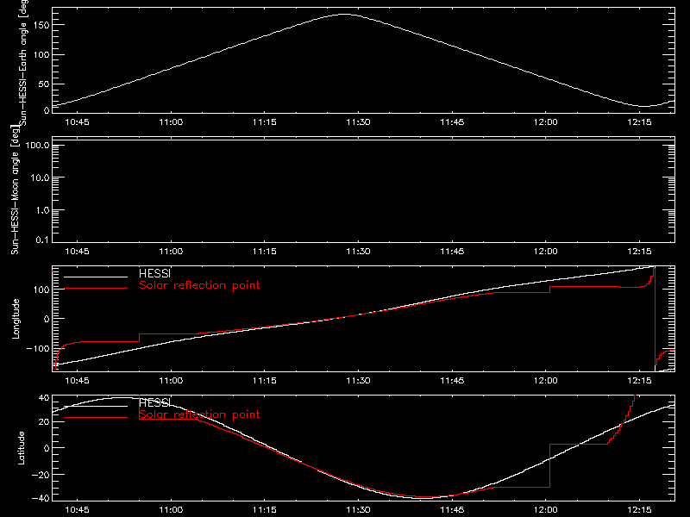Image resolution: width=690 pixels, height=517 pixels.
Task: Click 11:30 time label under Earth angle plot
Action: (358, 121)
